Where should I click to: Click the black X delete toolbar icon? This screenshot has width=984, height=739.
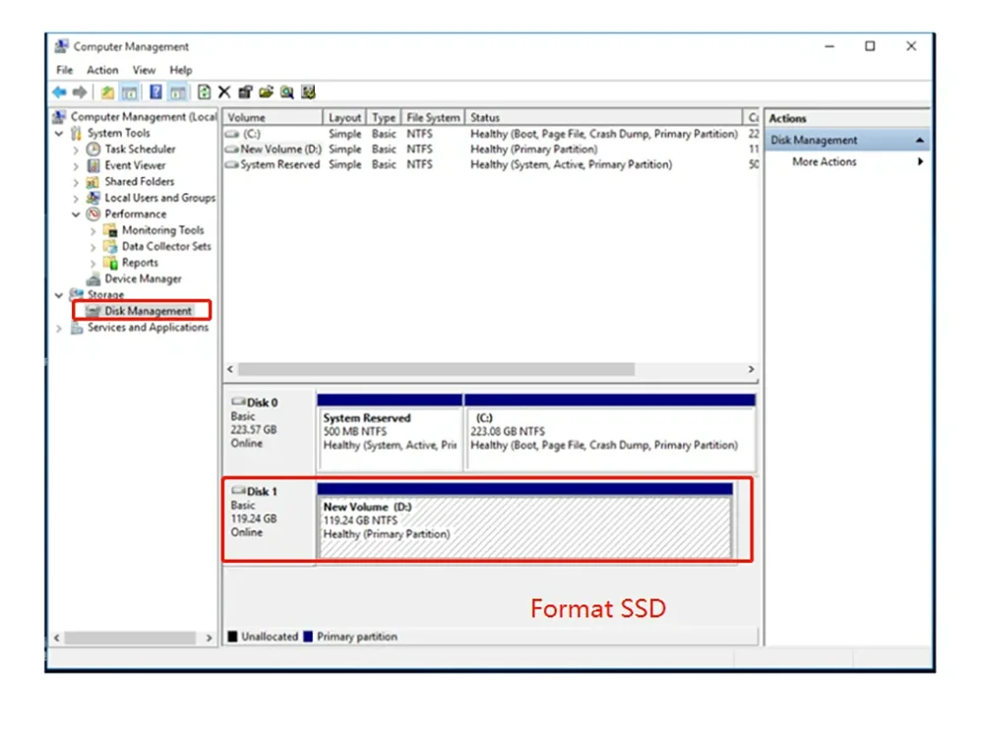224,92
